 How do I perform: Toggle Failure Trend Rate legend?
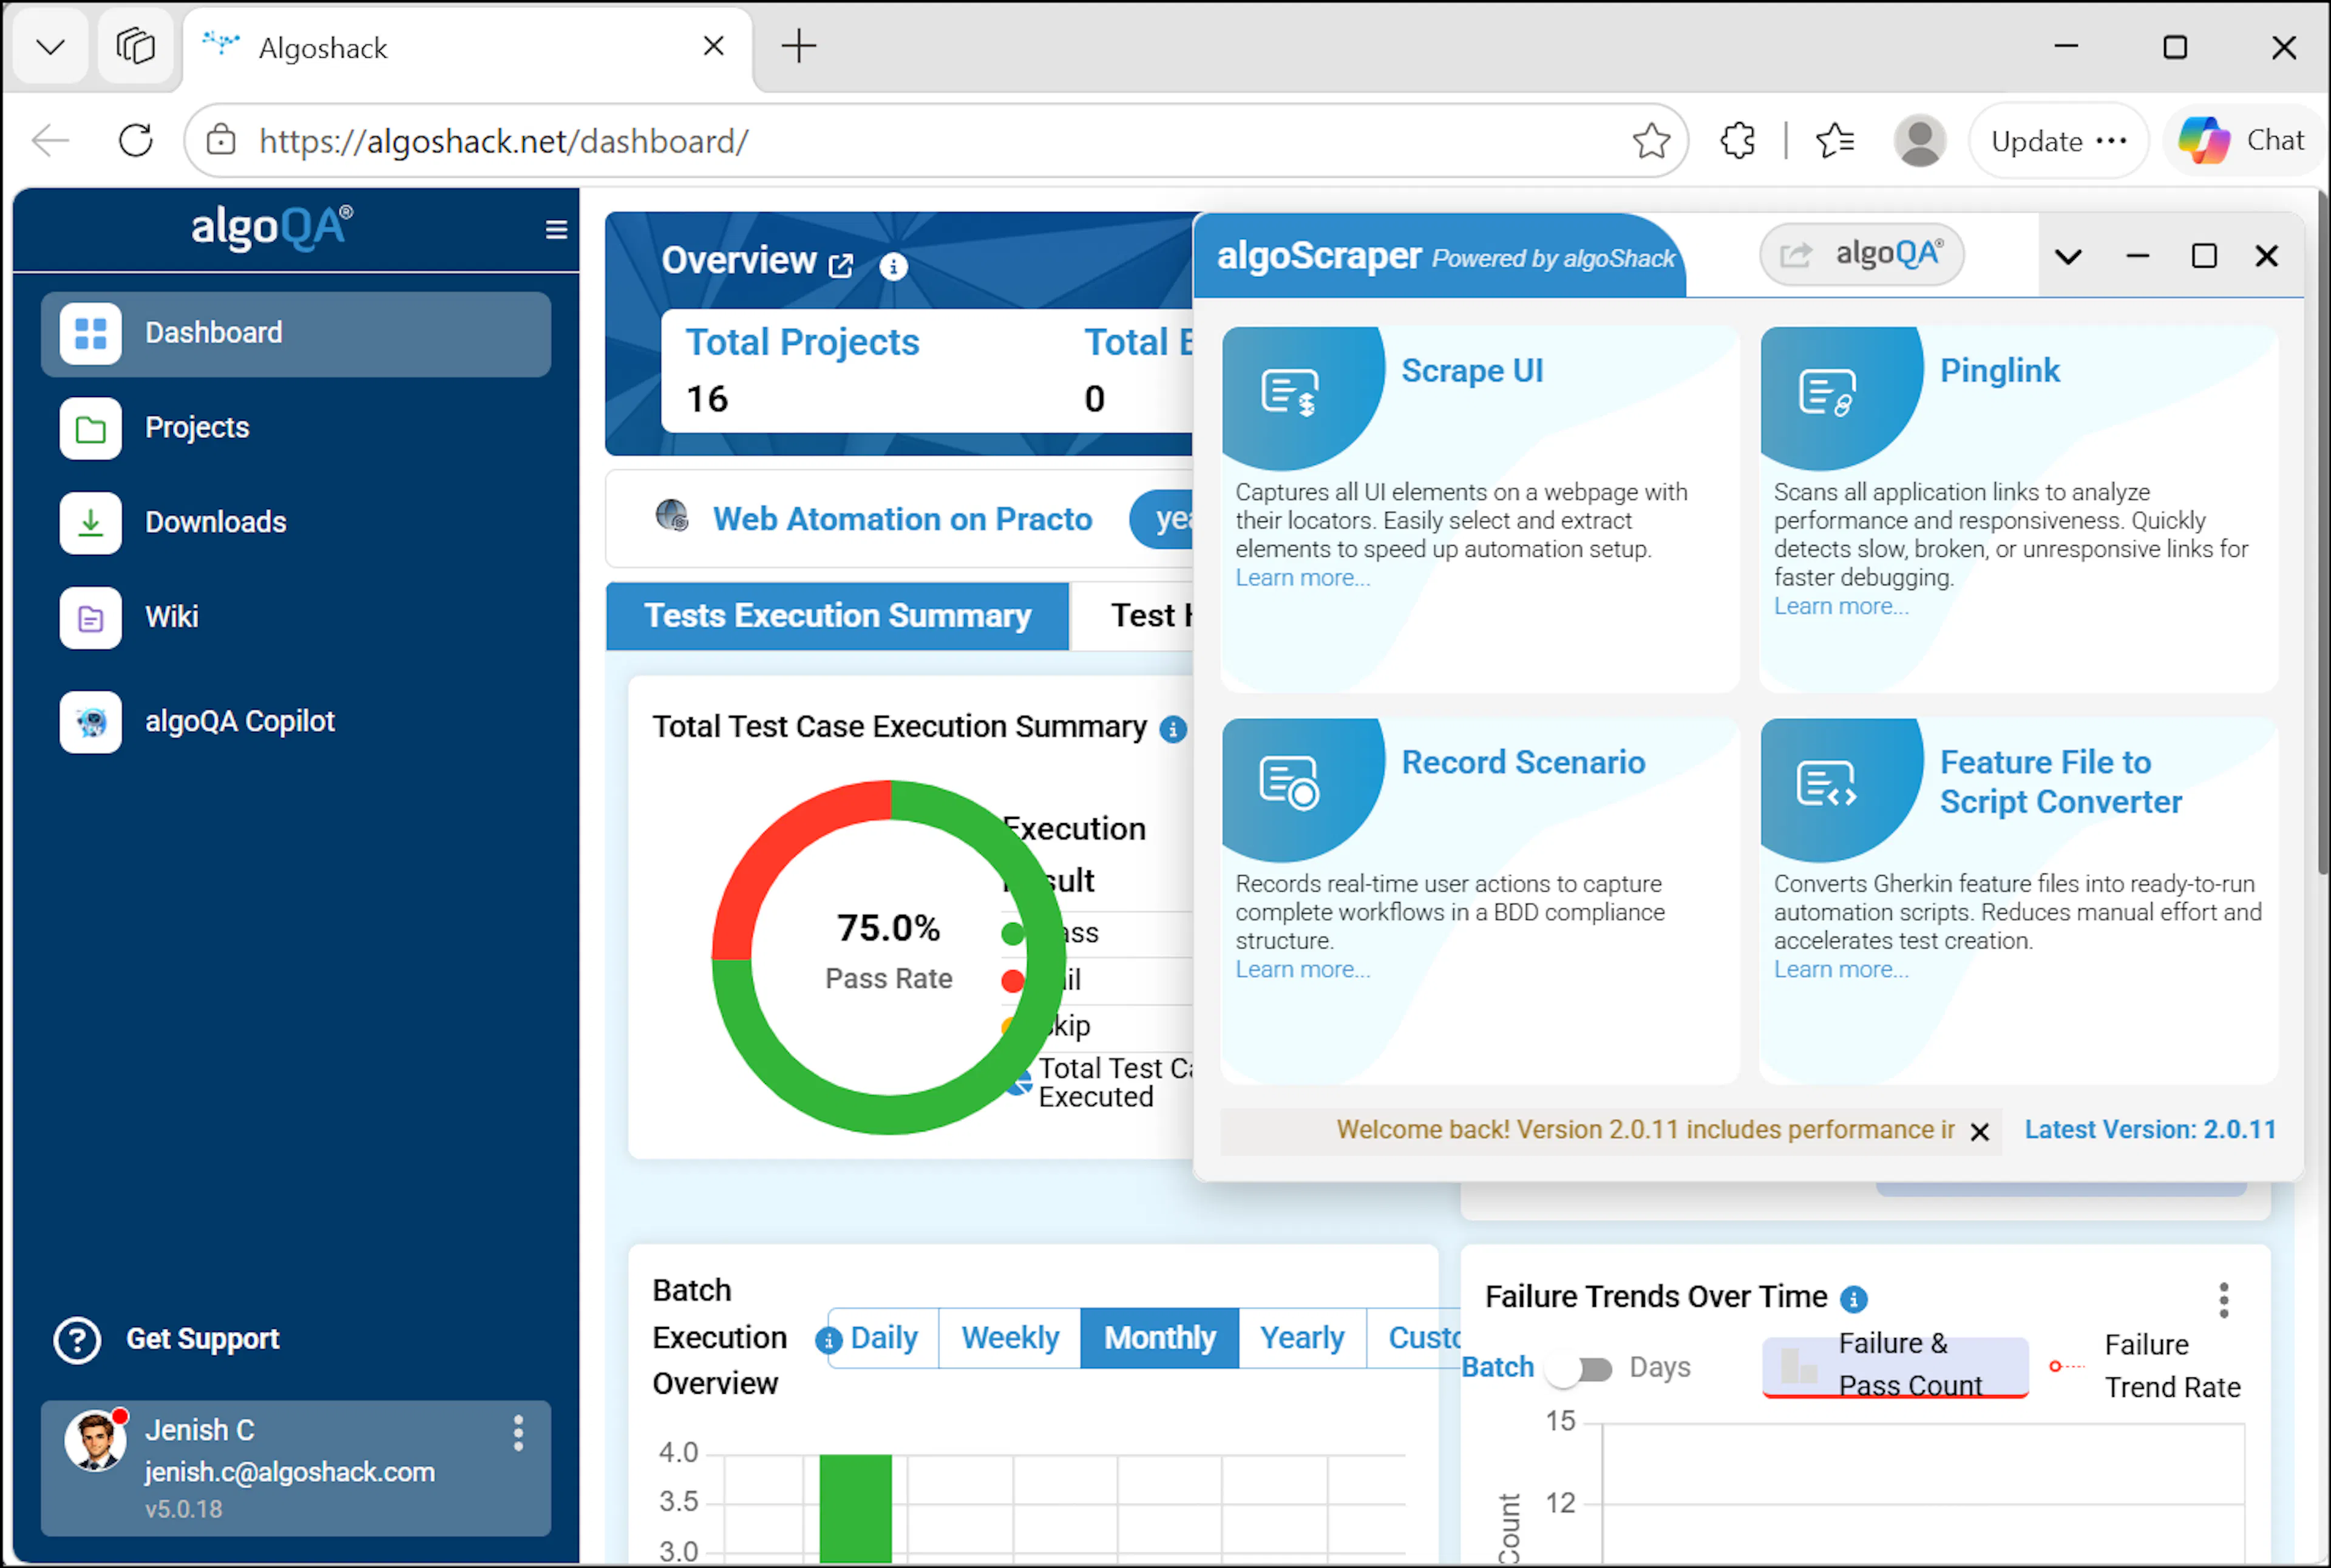2145,1366
